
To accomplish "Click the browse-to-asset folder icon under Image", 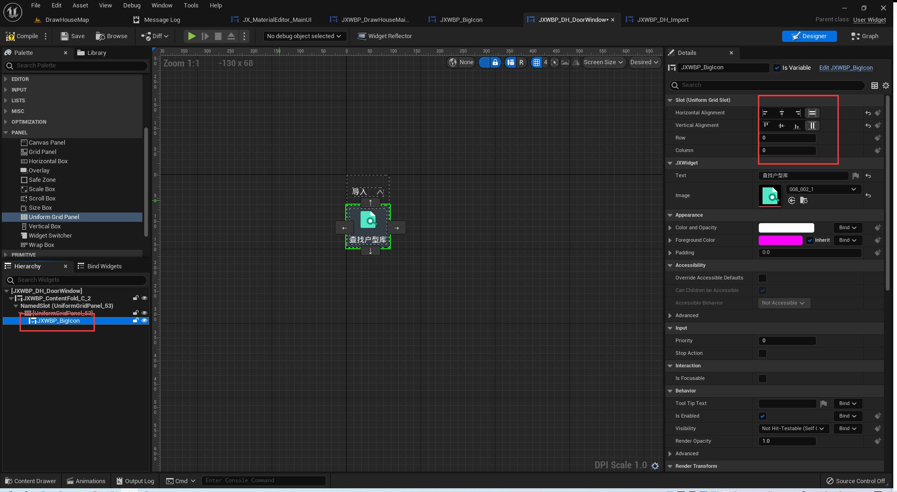I will coord(803,200).
